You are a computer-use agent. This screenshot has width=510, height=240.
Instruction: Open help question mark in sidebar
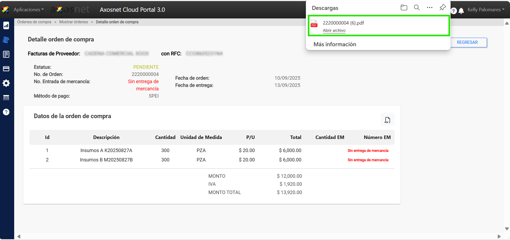(6, 112)
